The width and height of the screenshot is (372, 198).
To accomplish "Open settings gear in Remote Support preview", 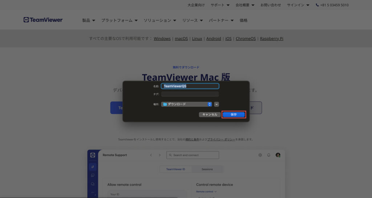I will (x=260, y=155).
